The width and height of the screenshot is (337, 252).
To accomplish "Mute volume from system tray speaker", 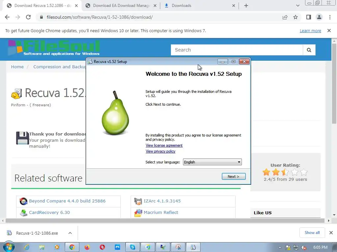I will click(x=303, y=247).
